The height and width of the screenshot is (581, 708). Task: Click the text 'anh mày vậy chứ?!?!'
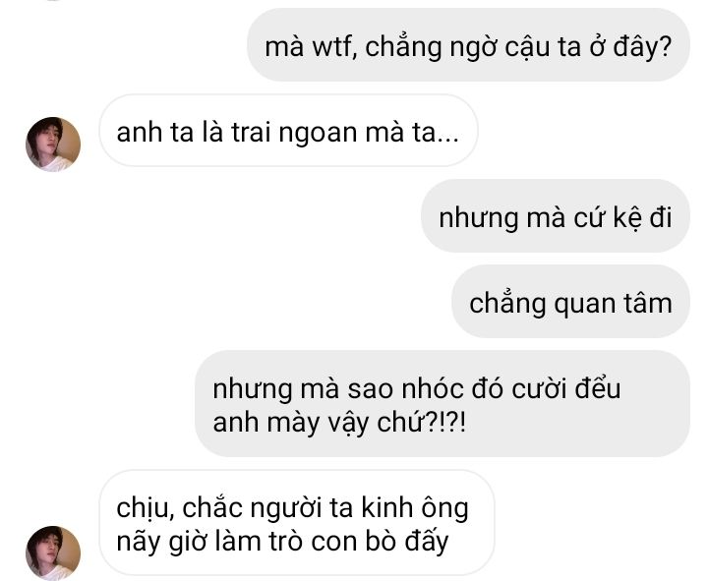pyautogui.click(x=339, y=423)
